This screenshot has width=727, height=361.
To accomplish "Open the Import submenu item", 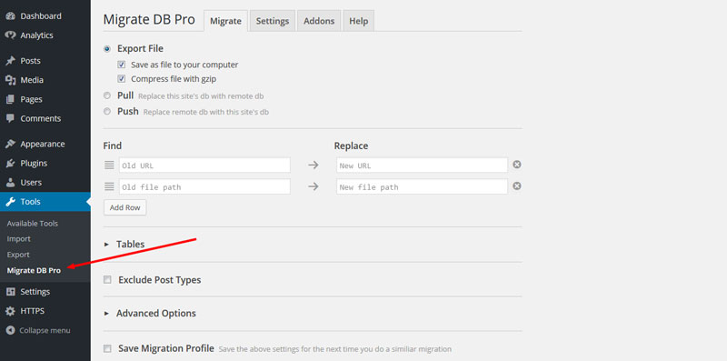I will coord(18,239).
